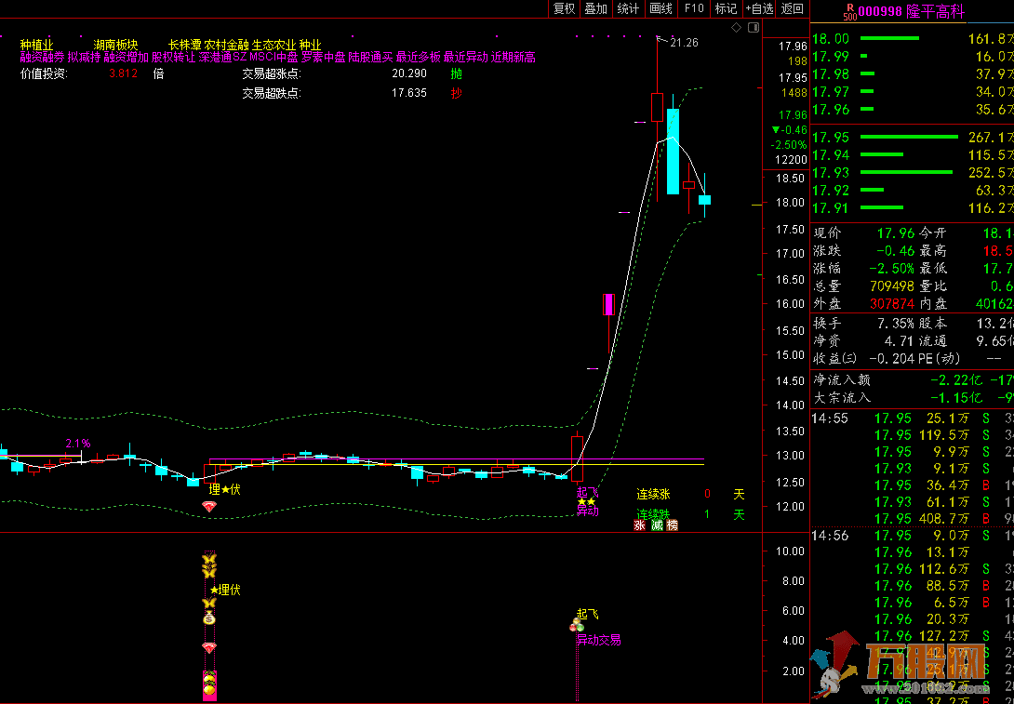Click the MSCI中盘 tag
This screenshot has width=1014, height=704.
[274, 57]
